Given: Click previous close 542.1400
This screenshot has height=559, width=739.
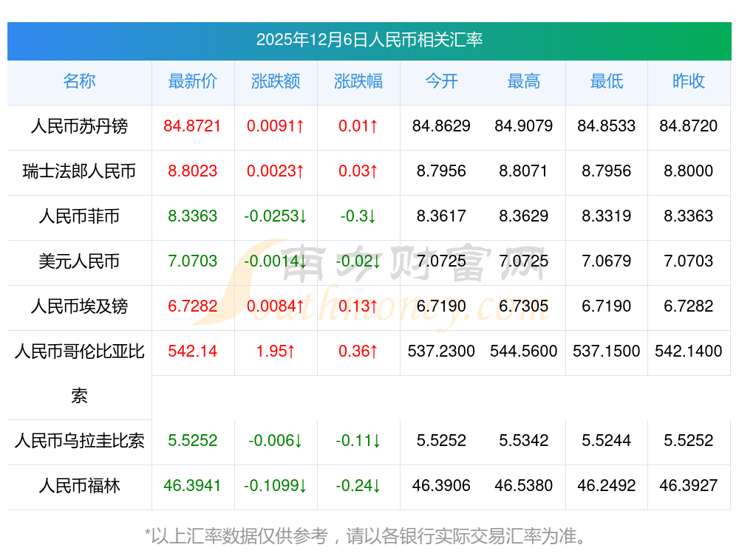Looking at the screenshot, I should tap(689, 351).
